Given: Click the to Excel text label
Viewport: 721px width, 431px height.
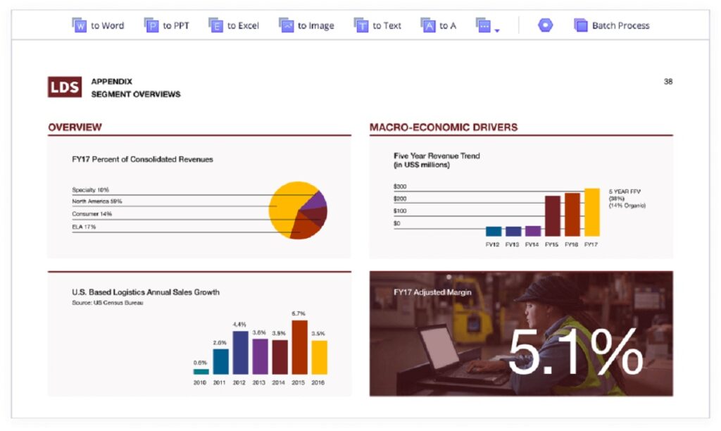Looking at the screenshot, I should click(243, 25).
